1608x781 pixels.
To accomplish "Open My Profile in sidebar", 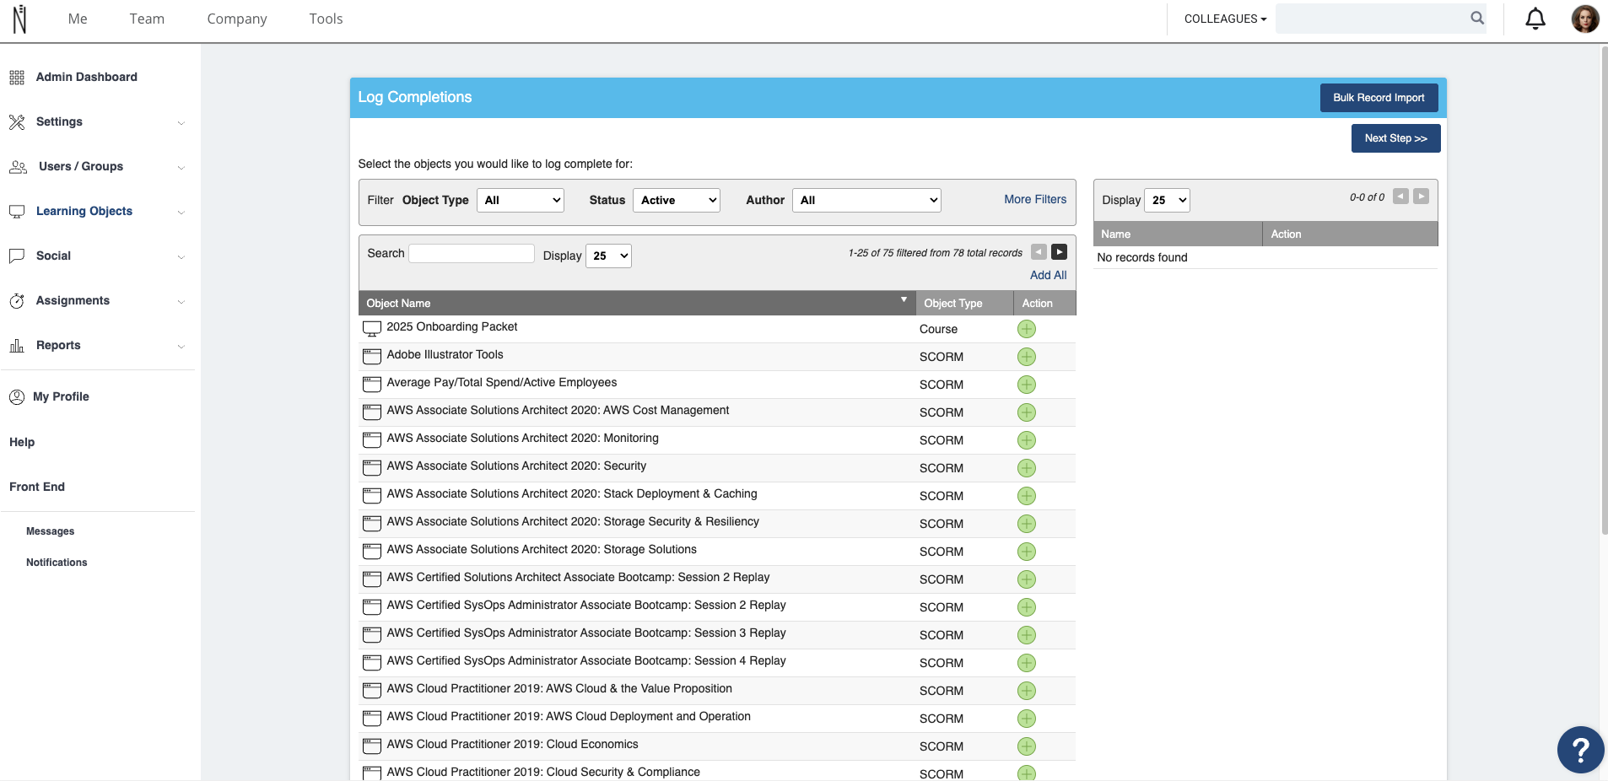I will pos(61,396).
